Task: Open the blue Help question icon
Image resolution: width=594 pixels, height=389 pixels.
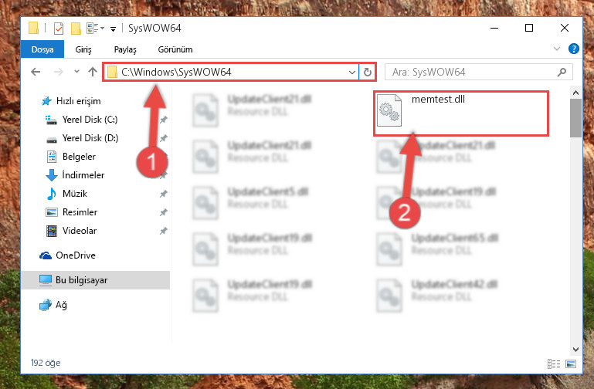Action: (x=574, y=49)
